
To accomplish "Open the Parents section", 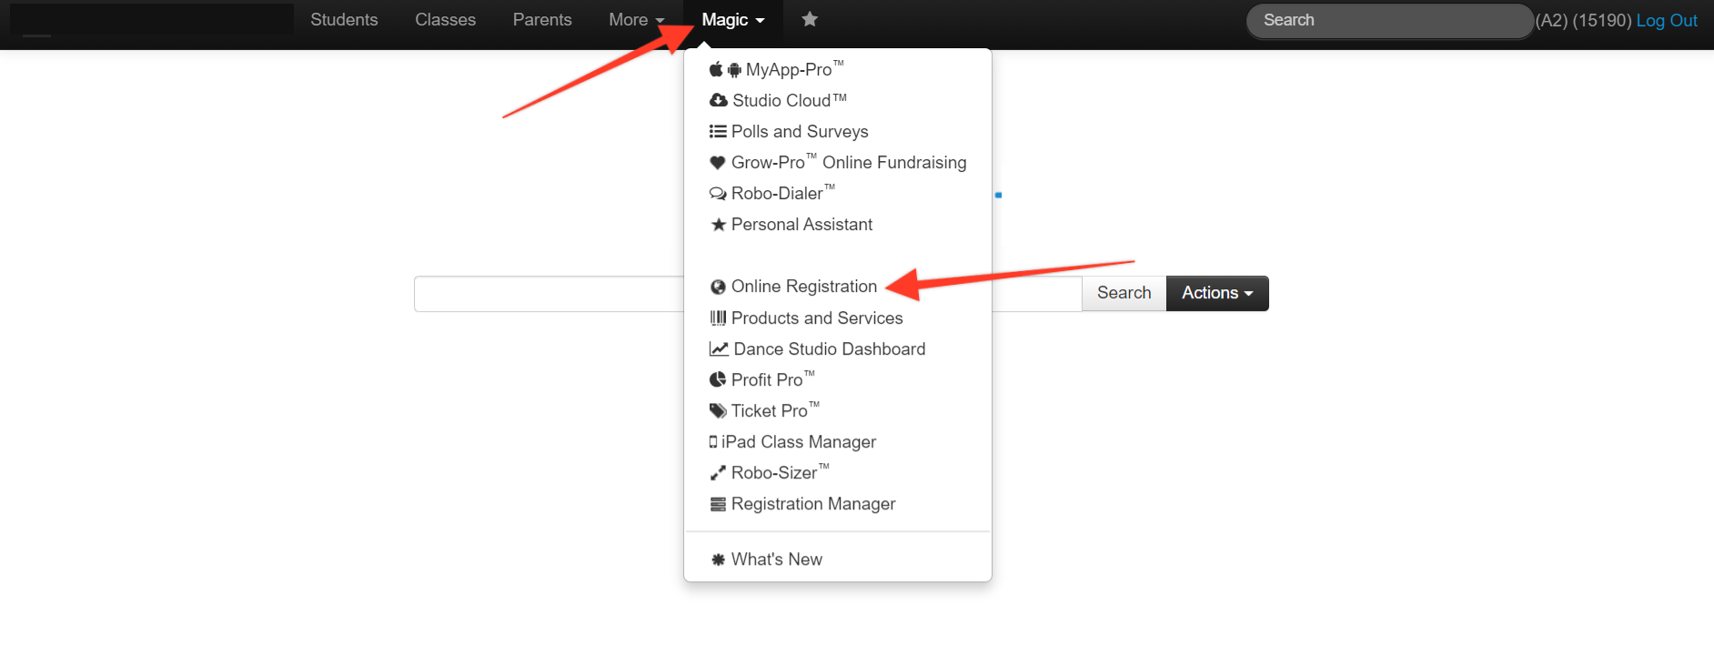I will [x=542, y=20].
